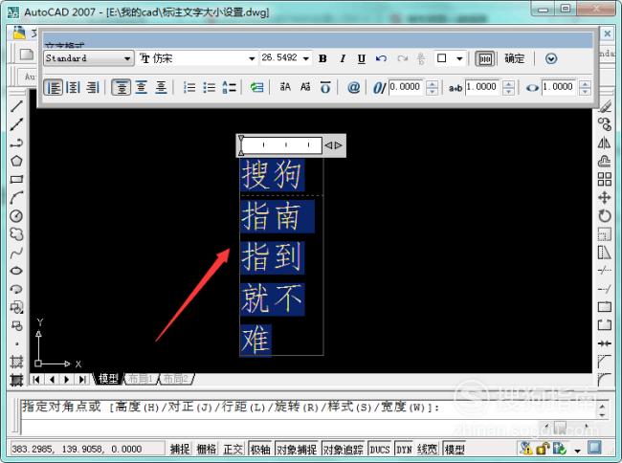The image size is (622, 463).
Task: Click the tracking spinner arrows
Action: point(508,87)
